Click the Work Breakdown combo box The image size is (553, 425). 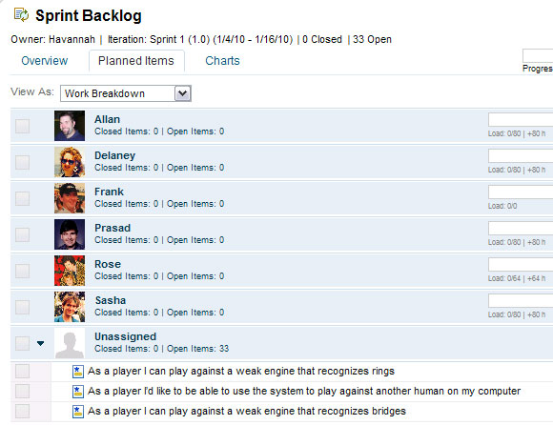click(126, 93)
